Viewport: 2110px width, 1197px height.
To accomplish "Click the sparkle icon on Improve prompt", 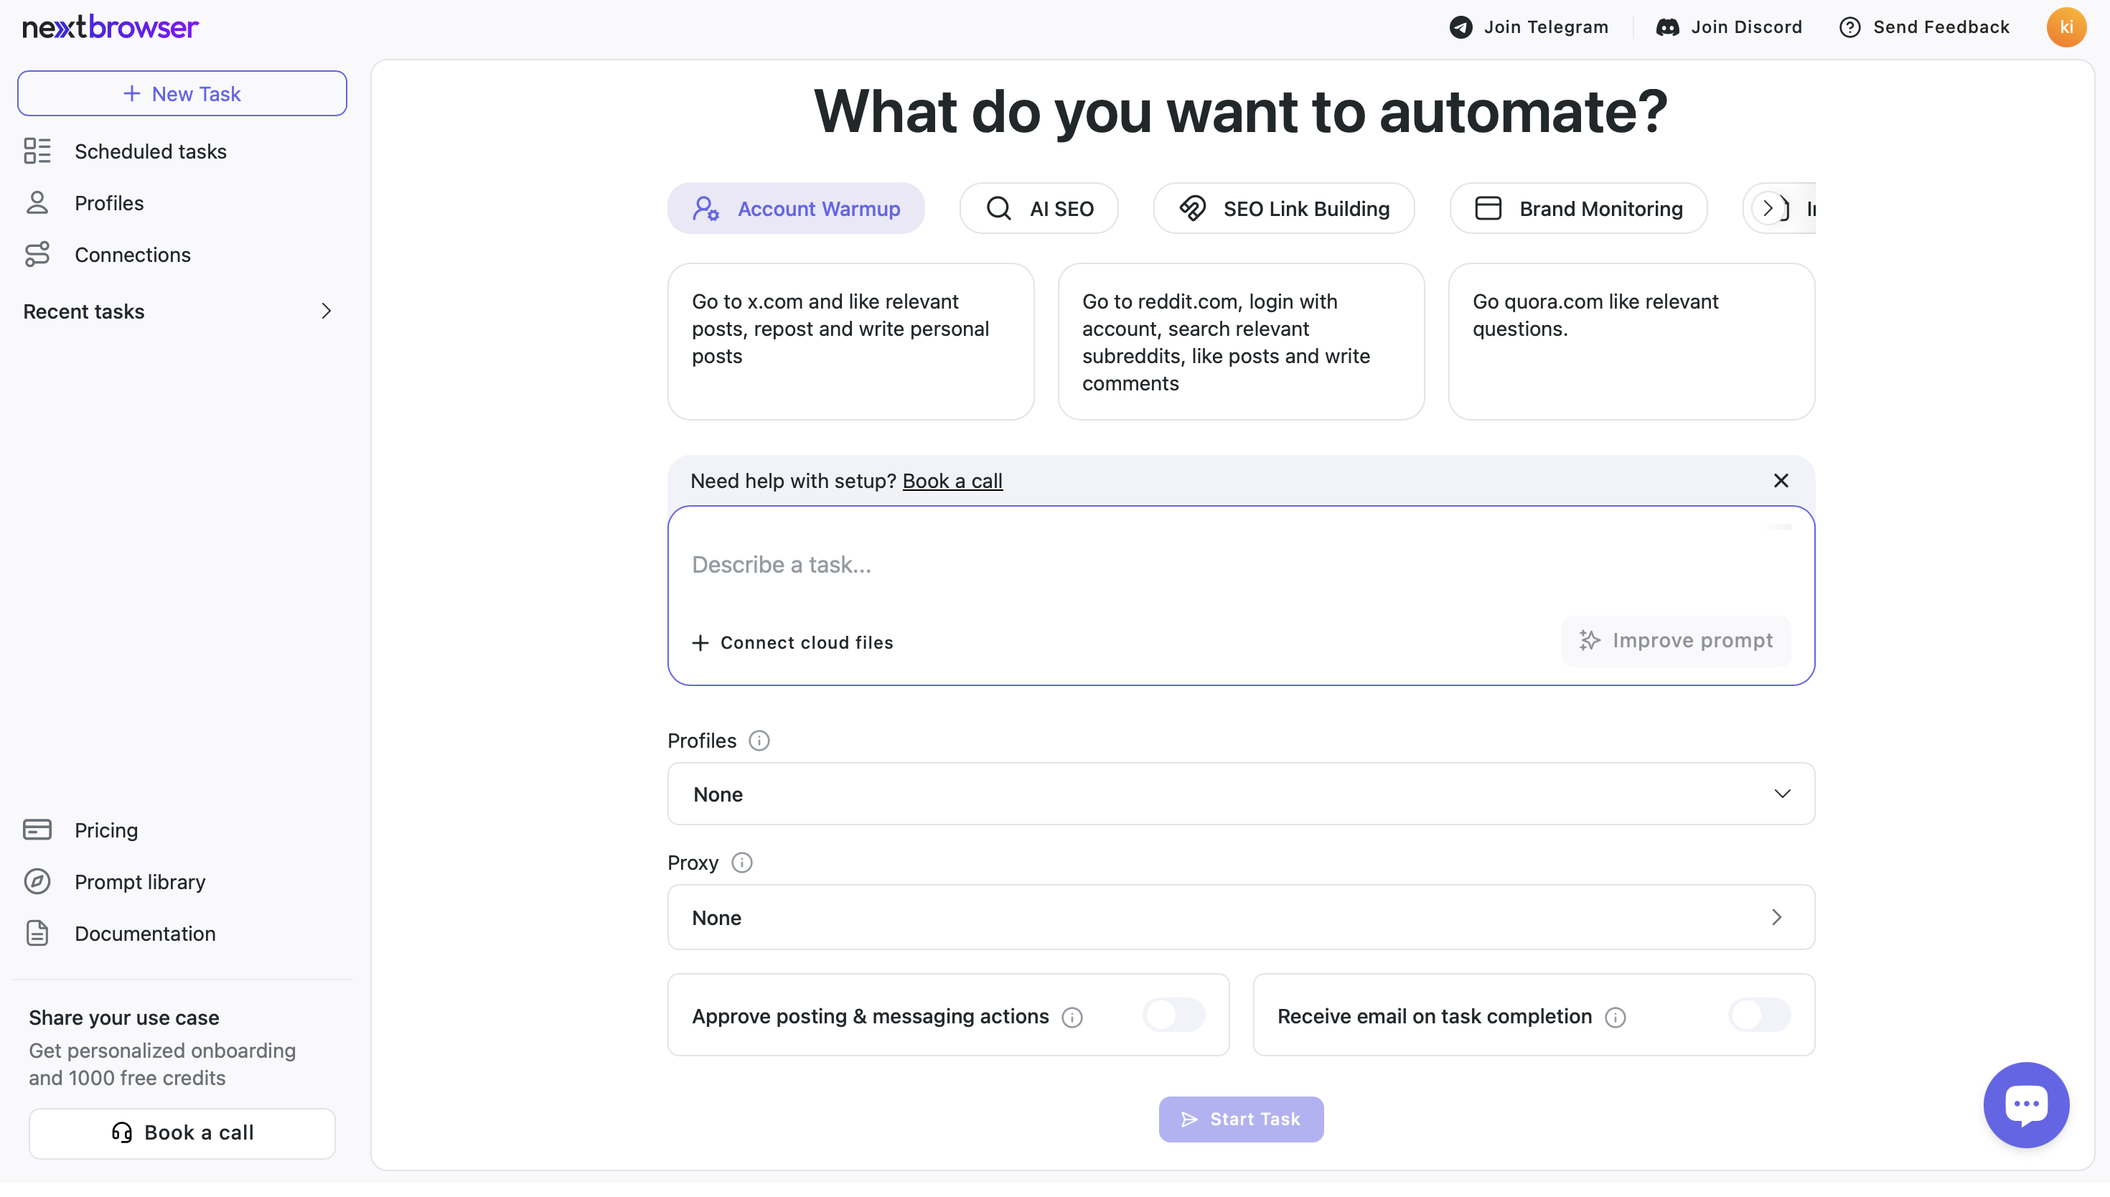I will point(1590,640).
